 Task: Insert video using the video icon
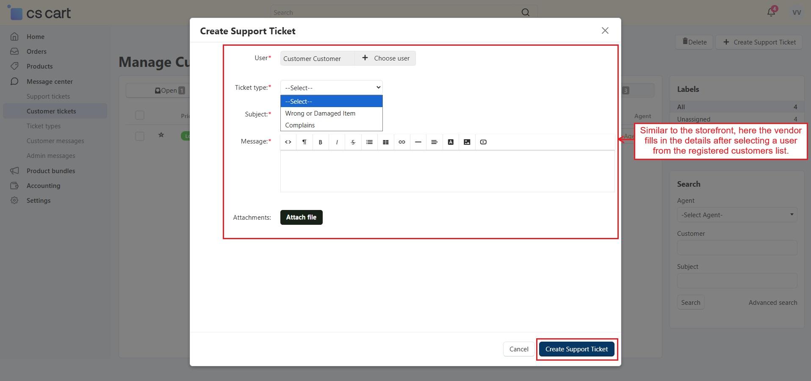(x=483, y=142)
